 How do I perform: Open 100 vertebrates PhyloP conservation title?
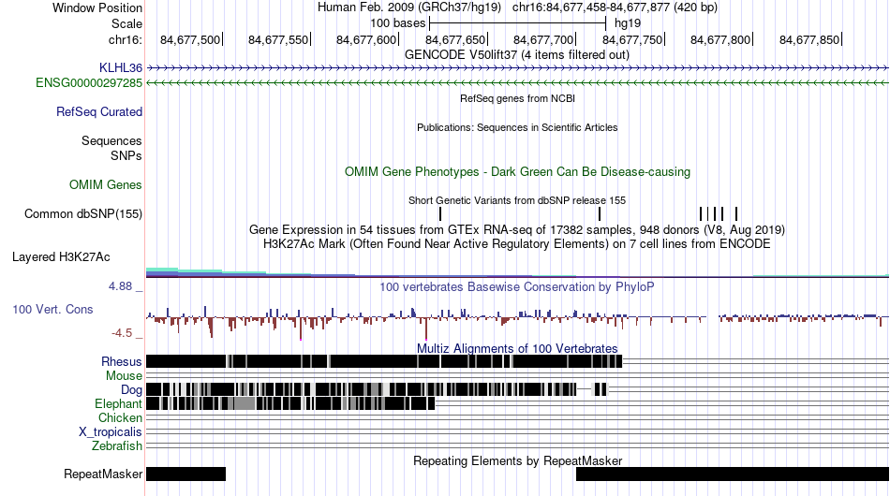[517, 286]
